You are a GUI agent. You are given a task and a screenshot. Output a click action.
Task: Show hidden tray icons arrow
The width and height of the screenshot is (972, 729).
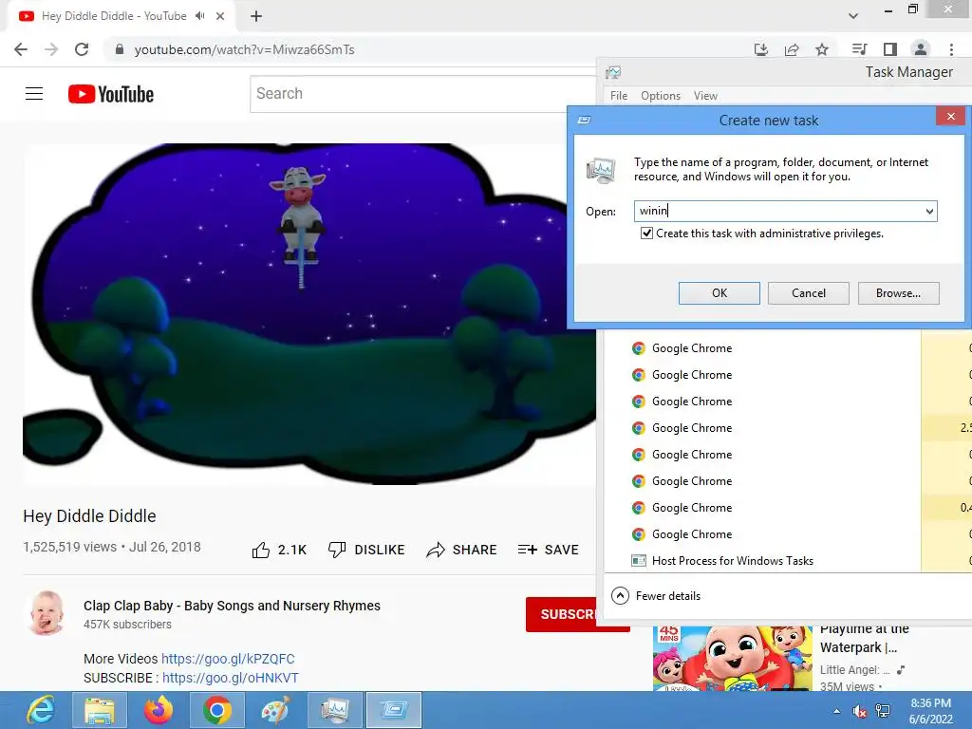coord(837,711)
